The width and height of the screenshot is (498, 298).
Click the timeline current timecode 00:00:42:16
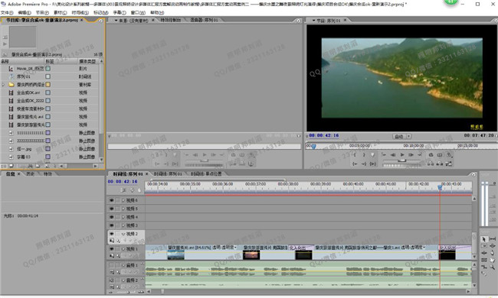tap(123, 181)
